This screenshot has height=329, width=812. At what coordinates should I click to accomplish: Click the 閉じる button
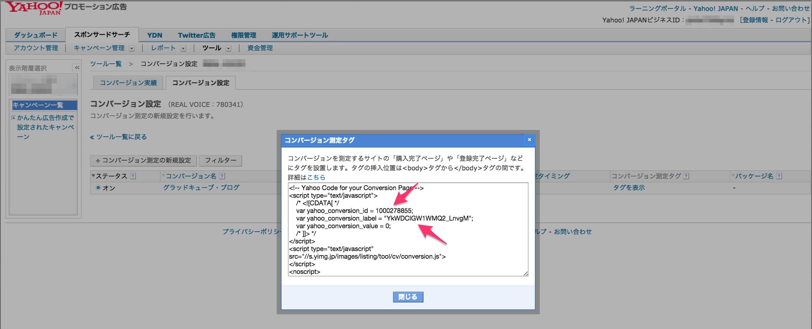pyautogui.click(x=408, y=297)
